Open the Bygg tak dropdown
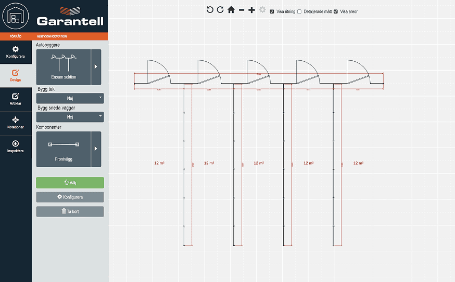The width and height of the screenshot is (455, 282). (70, 98)
